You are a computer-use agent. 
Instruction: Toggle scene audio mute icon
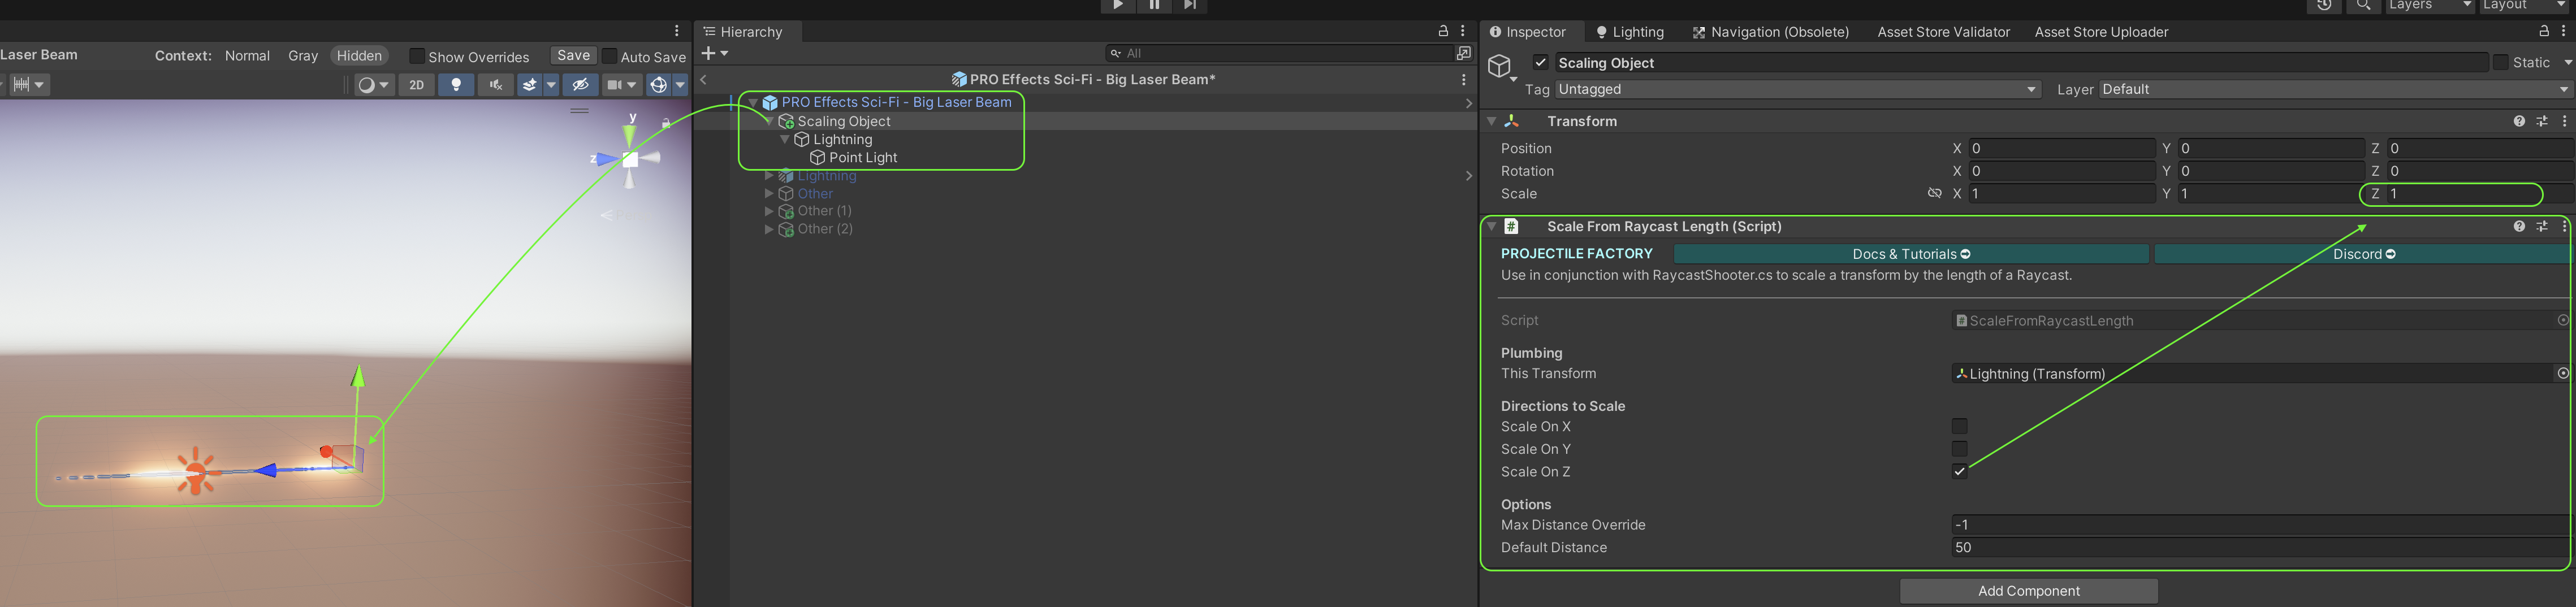[495, 85]
